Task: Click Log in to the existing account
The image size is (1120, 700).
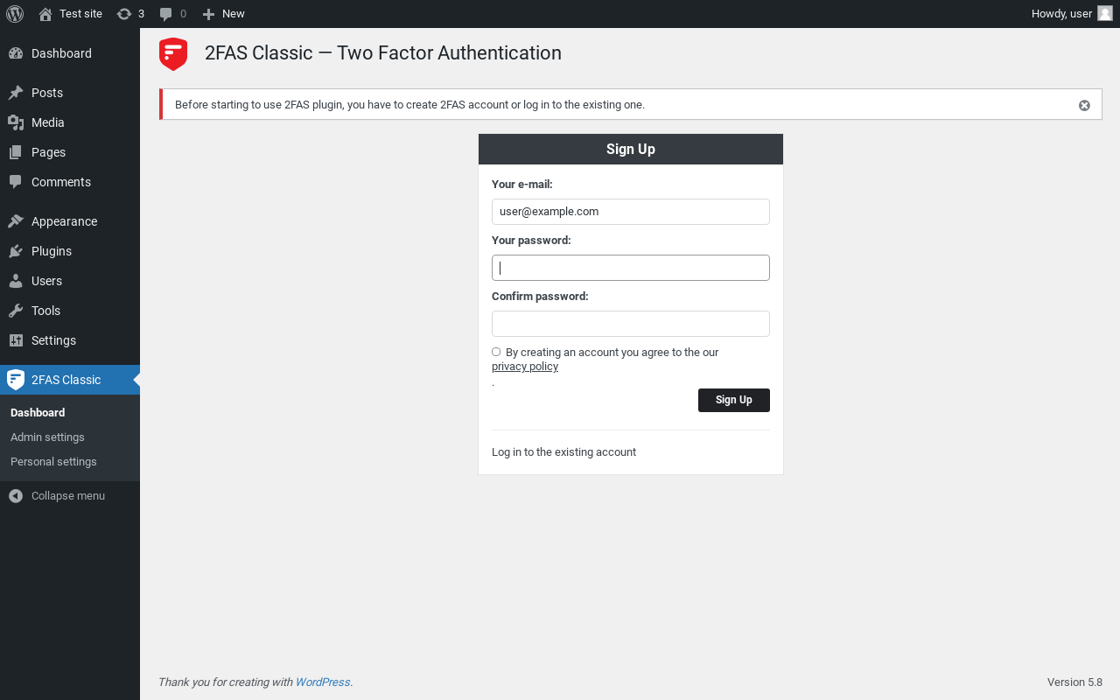Action: point(563,452)
